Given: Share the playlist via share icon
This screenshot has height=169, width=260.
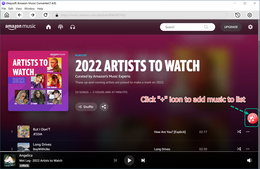Looking at the screenshot, I should pos(104,107).
